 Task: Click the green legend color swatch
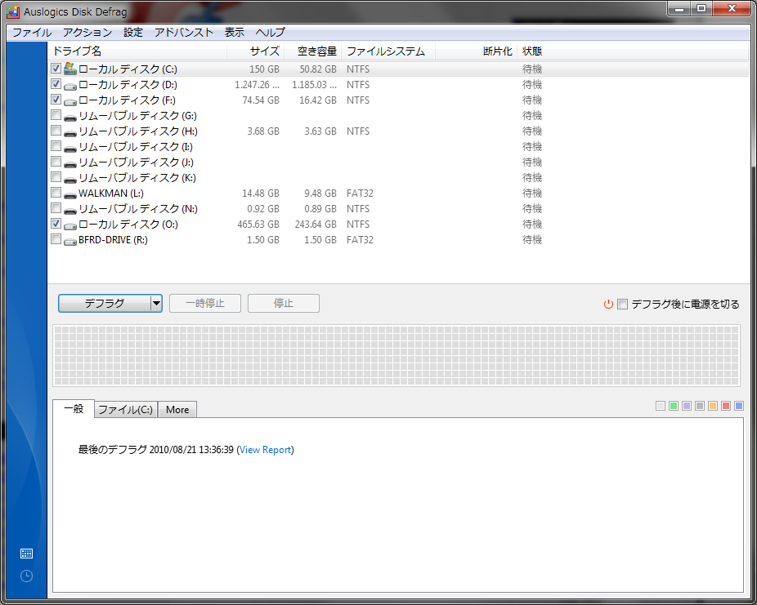pos(674,406)
